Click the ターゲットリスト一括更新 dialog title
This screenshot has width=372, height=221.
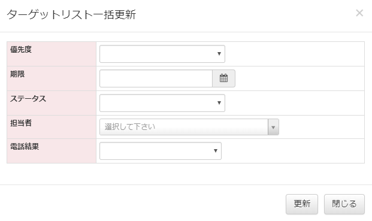pyautogui.click(x=71, y=15)
